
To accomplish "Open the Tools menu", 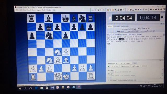I will tap(44, 10).
